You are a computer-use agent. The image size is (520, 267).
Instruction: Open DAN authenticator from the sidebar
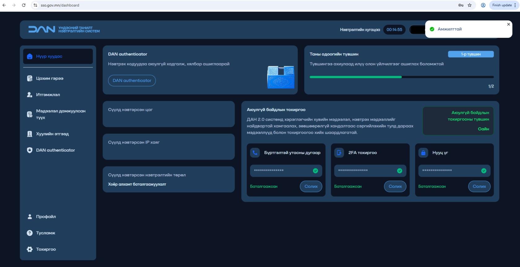(x=58, y=150)
